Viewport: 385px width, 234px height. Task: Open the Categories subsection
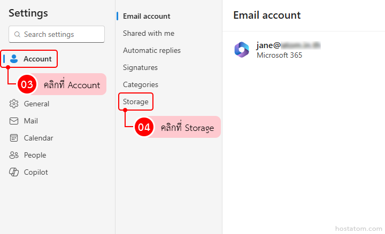pyautogui.click(x=141, y=84)
